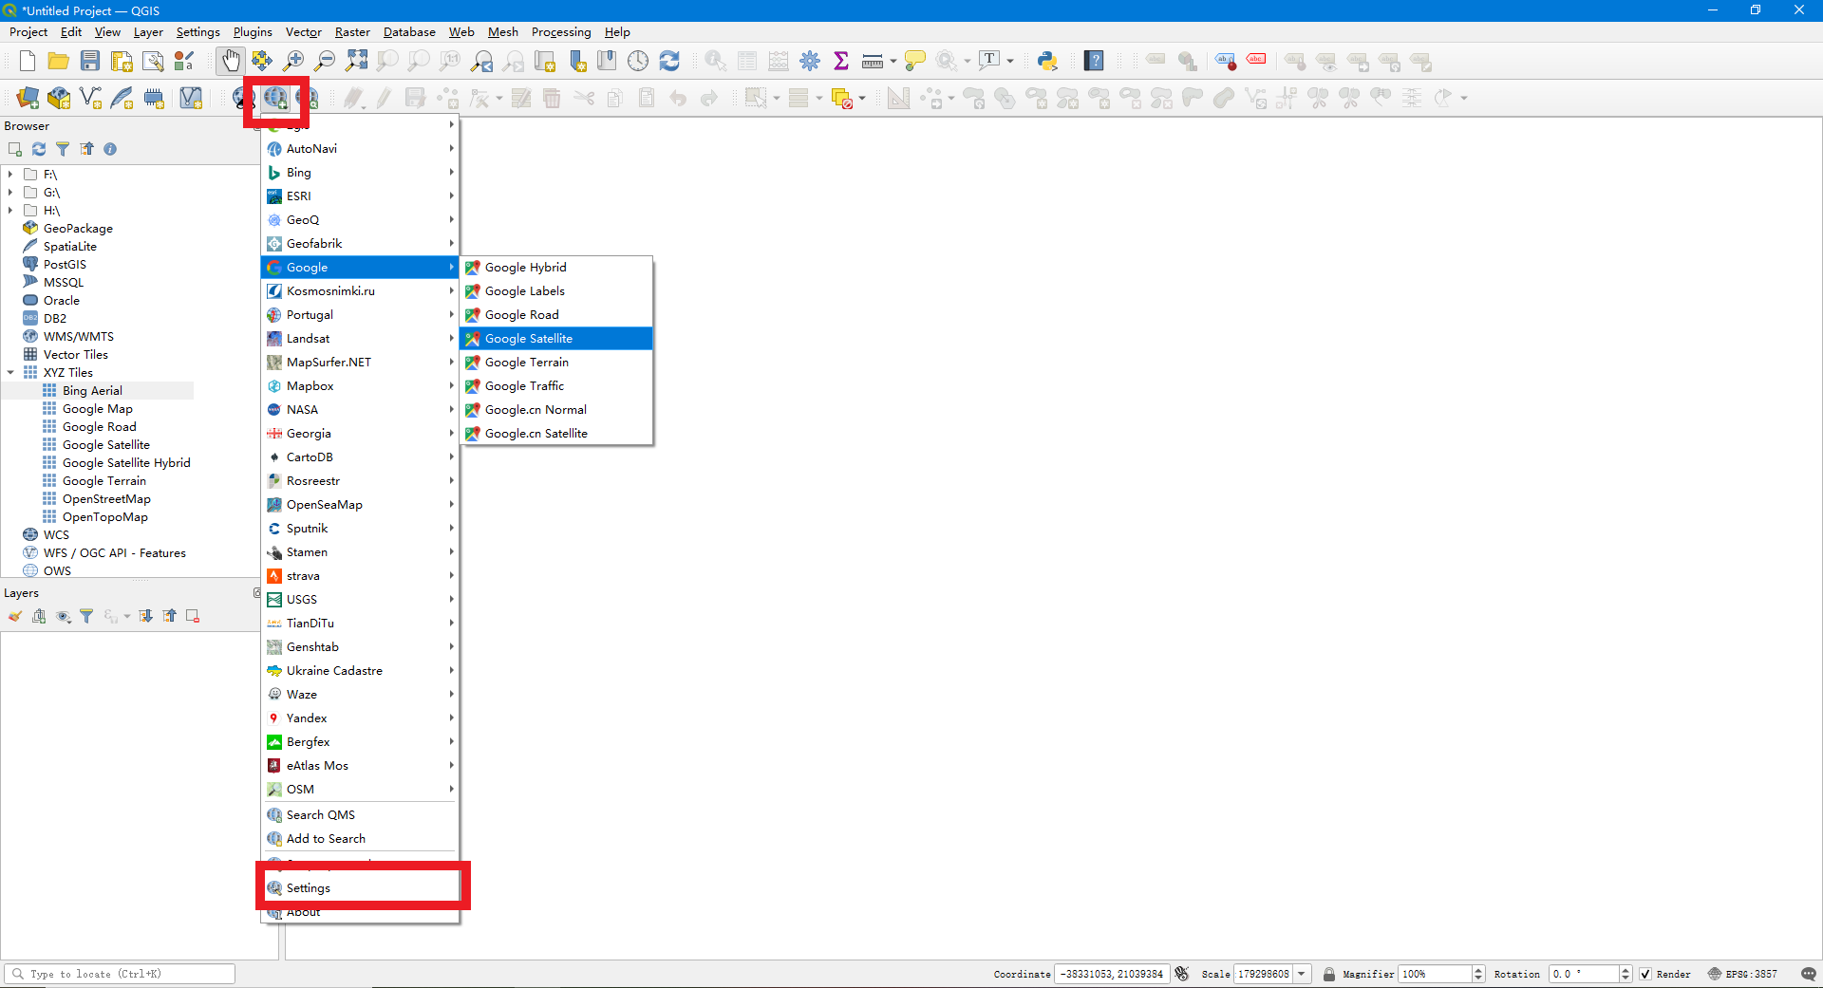Select Bing Aerial in XYZ Tiles

pyautogui.click(x=92, y=391)
